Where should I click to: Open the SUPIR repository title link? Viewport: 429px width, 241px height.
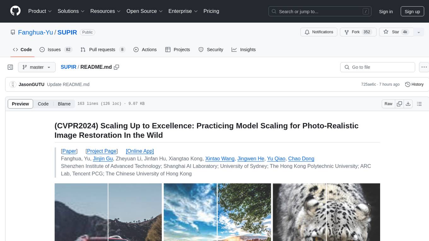tap(67, 32)
